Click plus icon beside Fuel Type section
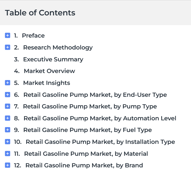 8,130
